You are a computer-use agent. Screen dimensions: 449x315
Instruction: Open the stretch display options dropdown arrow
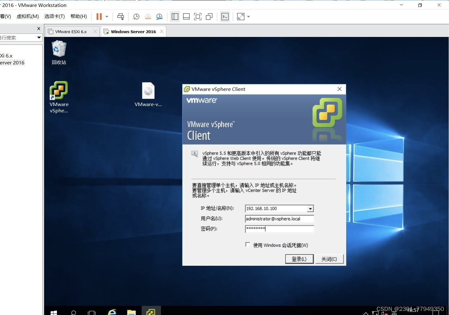[x=249, y=17]
